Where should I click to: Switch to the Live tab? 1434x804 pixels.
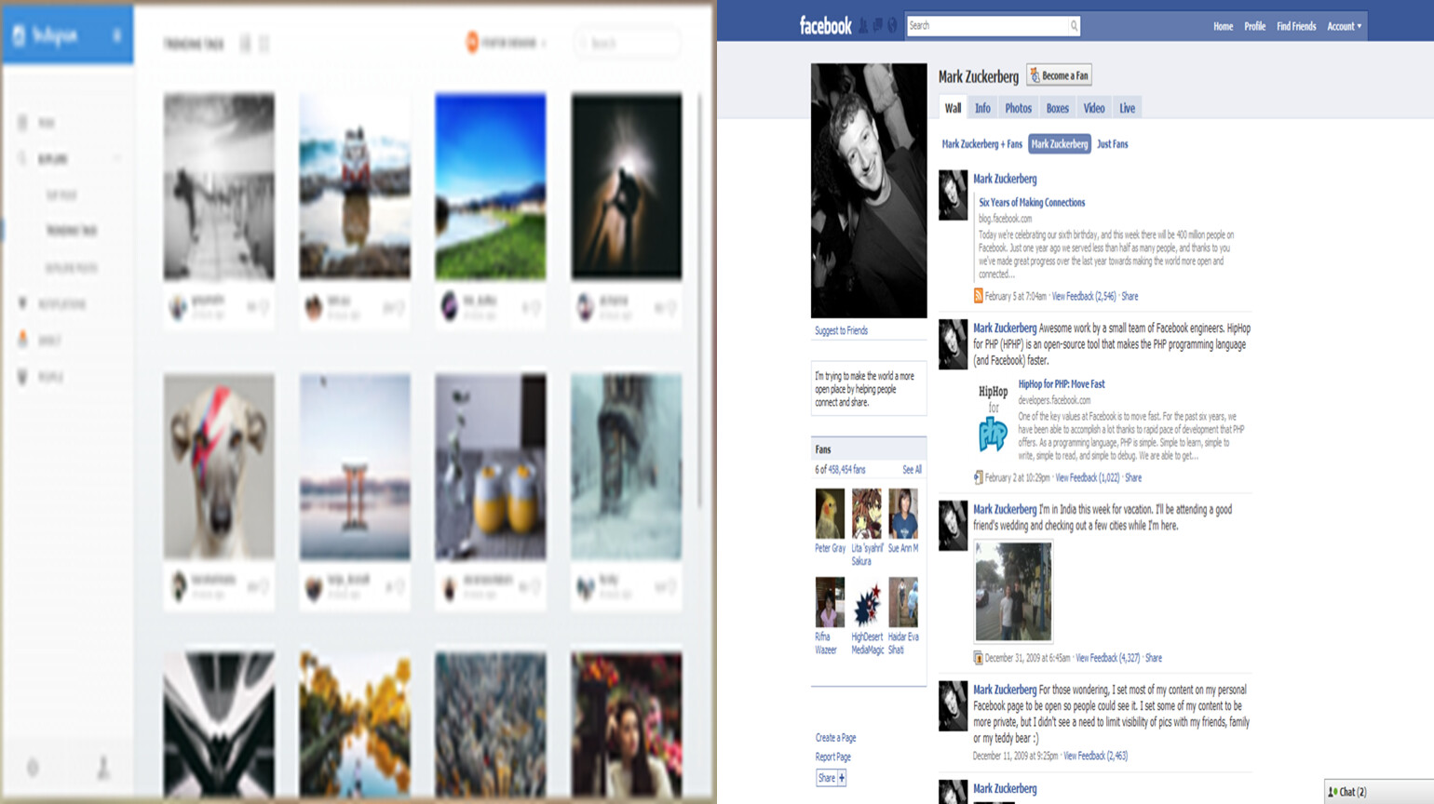coord(1127,108)
